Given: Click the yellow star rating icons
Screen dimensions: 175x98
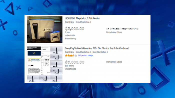Looking at the screenshot, I should click(x=71, y=55).
